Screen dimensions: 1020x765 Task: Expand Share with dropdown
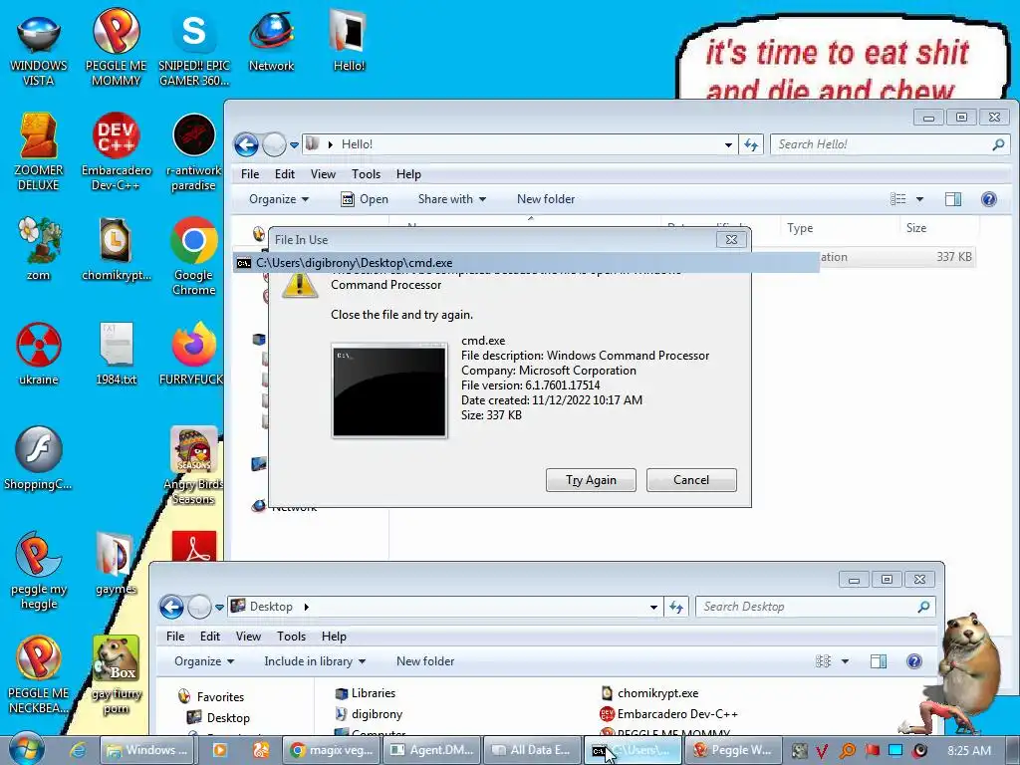(452, 199)
